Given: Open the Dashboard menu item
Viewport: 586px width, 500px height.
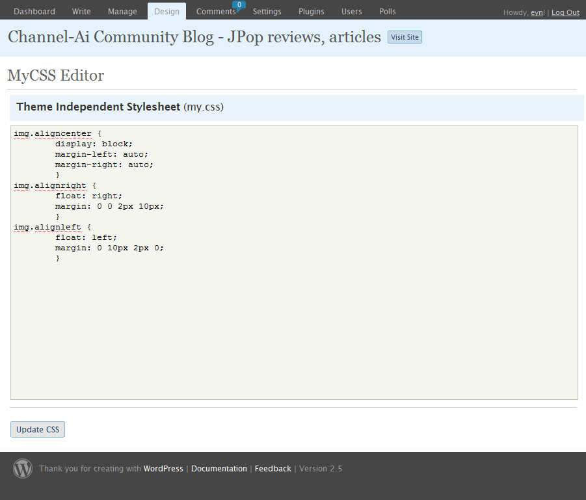Looking at the screenshot, I should 34,12.
